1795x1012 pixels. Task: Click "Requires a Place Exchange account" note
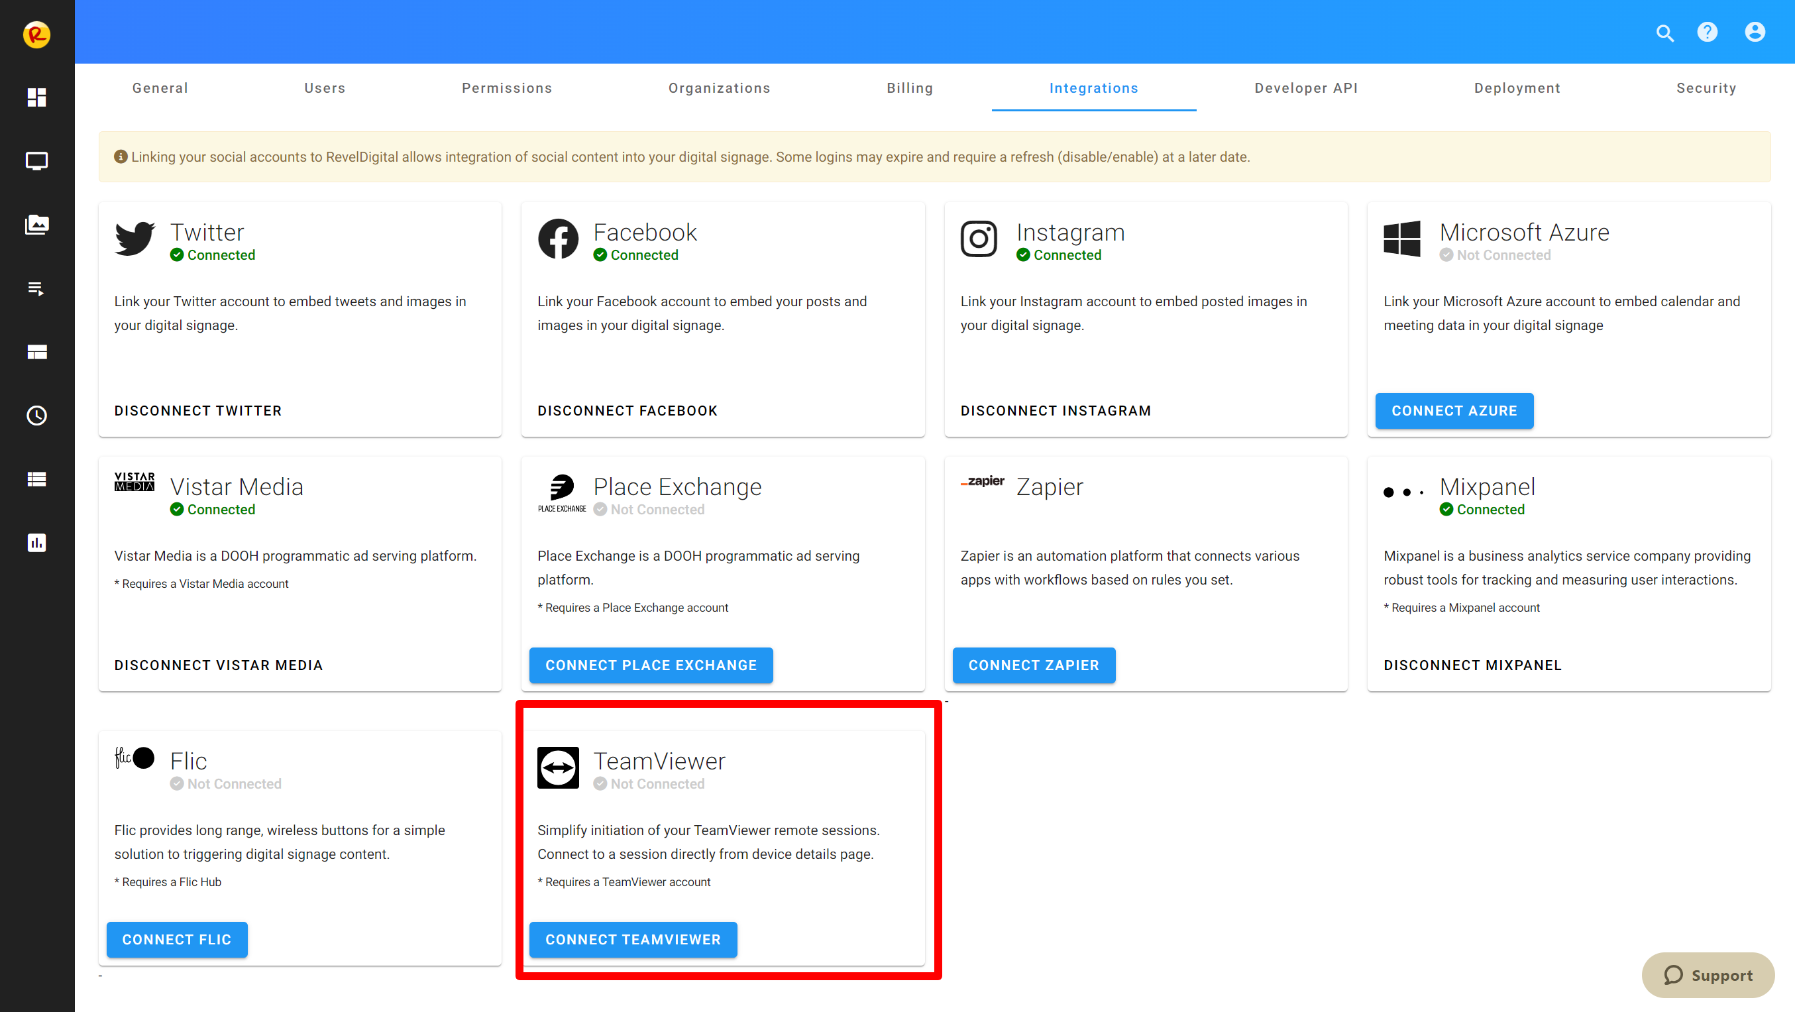[632, 607]
